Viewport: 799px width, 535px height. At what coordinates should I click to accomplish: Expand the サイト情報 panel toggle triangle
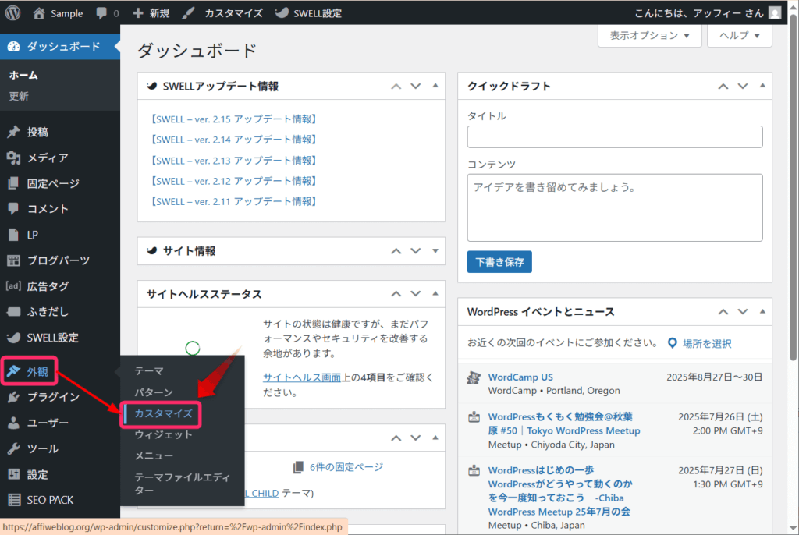coord(435,250)
